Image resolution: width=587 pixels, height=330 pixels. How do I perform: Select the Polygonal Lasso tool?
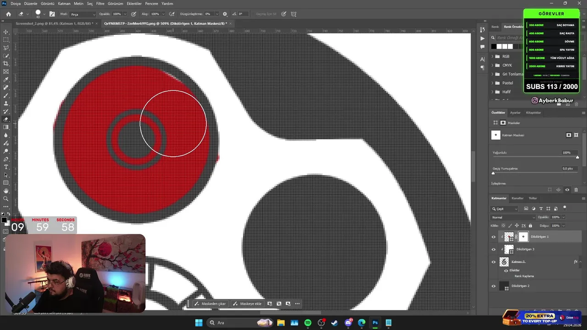pyautogui.click(x=6, y=48)
